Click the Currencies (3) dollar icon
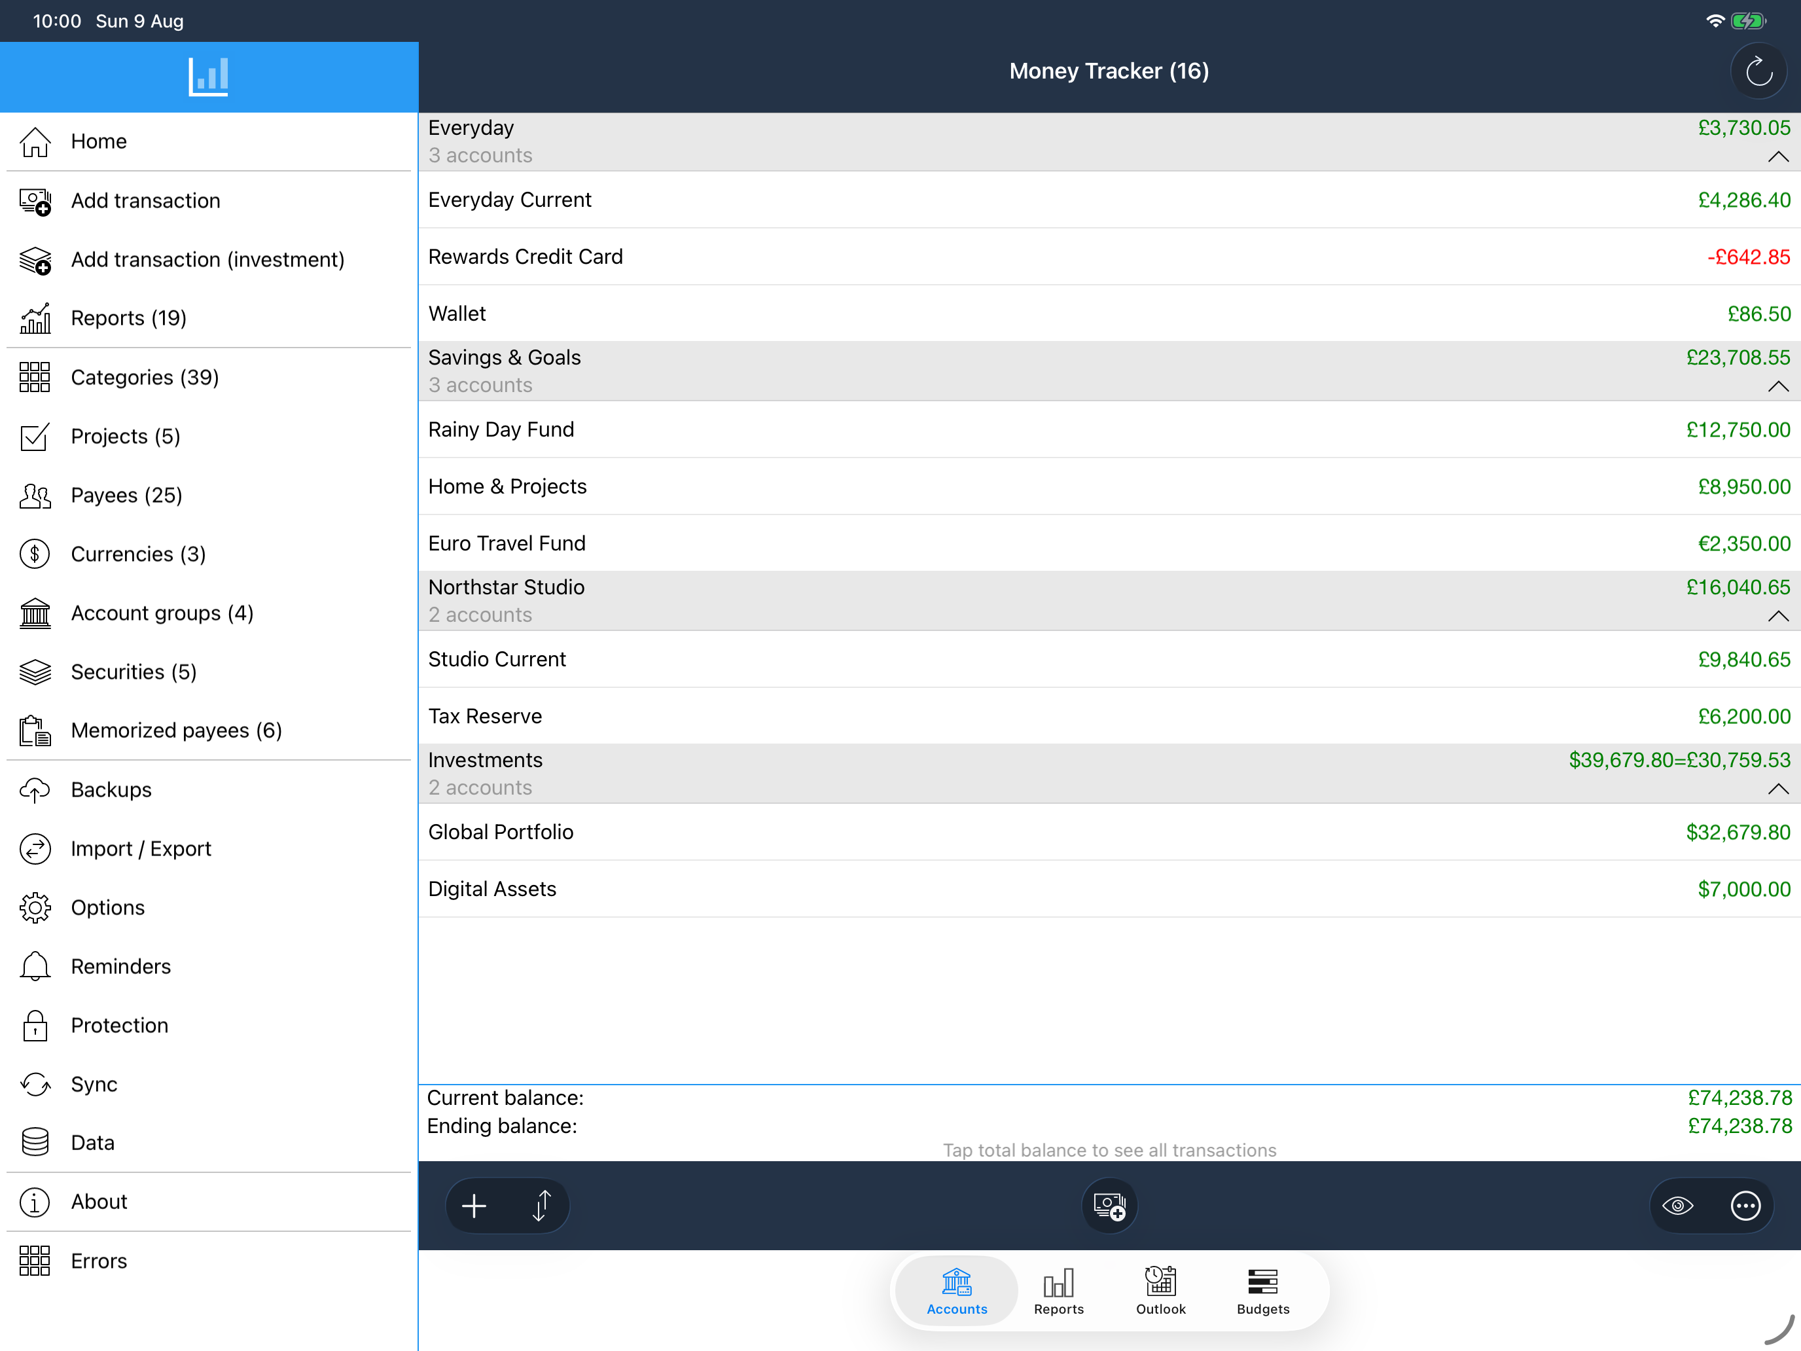 [x=35, y=554]
